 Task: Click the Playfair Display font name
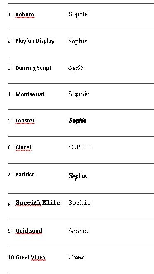click(35, 41)
